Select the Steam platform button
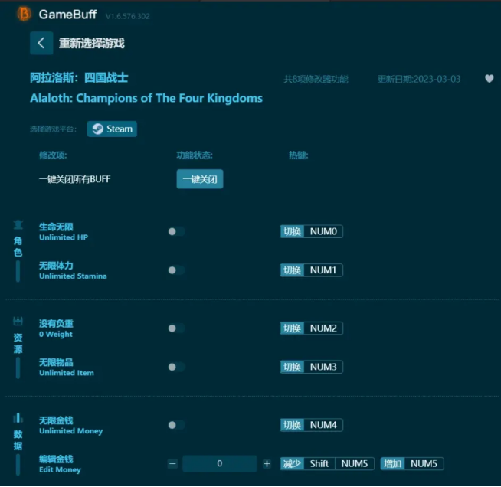This screenshot has width=501, height=487. (x=112, y=129)
